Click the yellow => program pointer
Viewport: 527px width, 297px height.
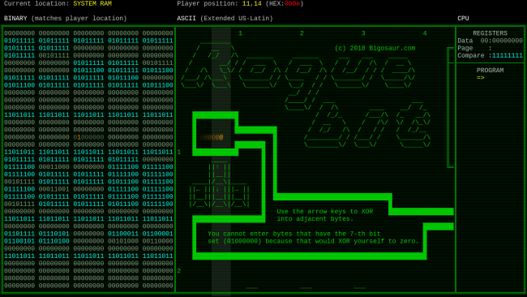[x=480, y=78]
